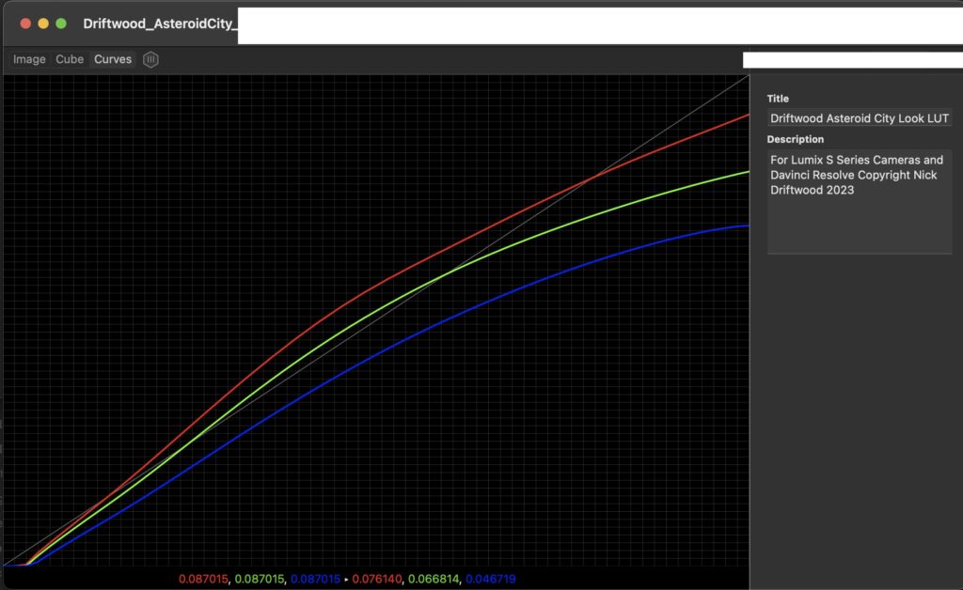The height and width of the screenshot is (590, 963).
Task: Click the blue input value 0.087015
Action: click(x=315, y=579)
